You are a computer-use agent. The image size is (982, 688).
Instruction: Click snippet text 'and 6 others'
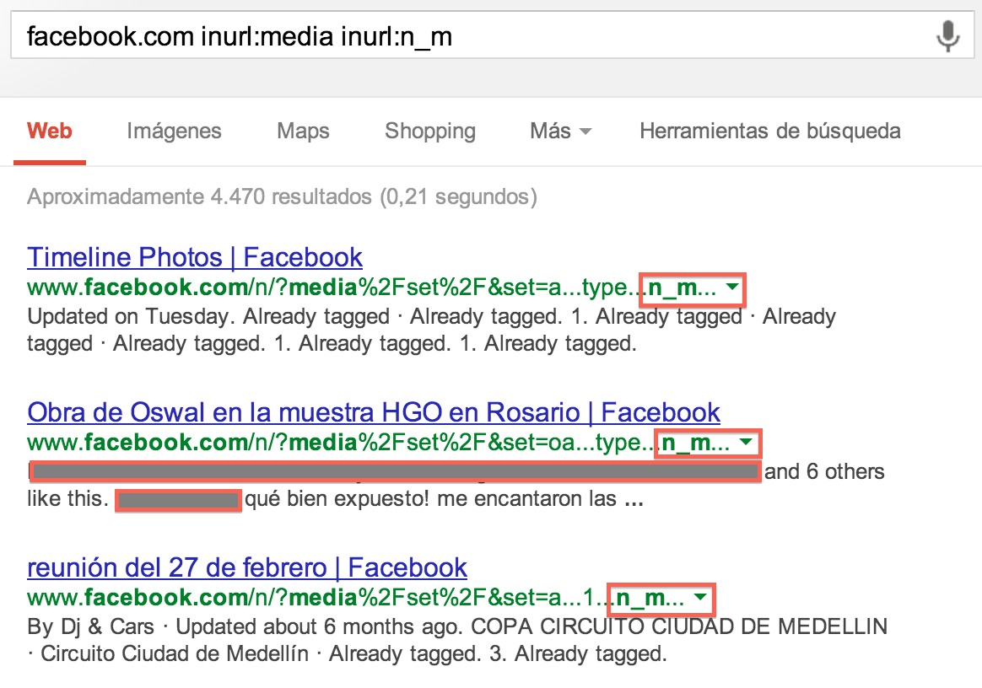pos(824,471)
